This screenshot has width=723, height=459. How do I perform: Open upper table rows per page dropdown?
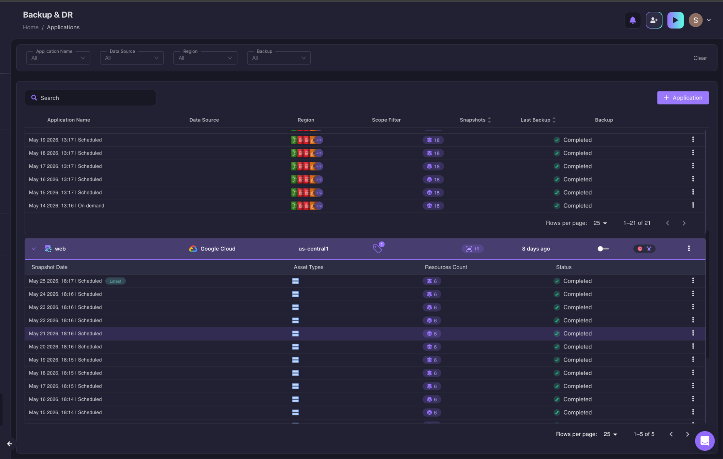[600, 223]
